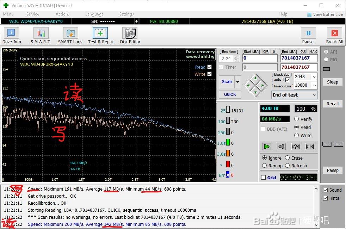
Task: Select the Ignore radio option
Action: click(264, 158)
